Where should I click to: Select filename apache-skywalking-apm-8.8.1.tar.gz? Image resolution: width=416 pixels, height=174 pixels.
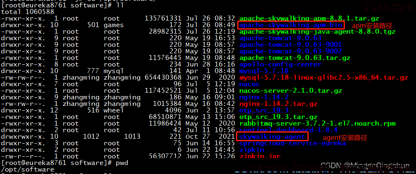pyautogui.click(x=309, y=18)
